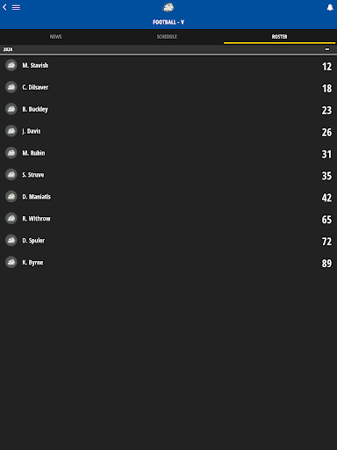Image resolution: width=337 pixels, height=450 pixels.
Task: Tap B. Buckley's avatar icon
Action: [x=11, y=109]
